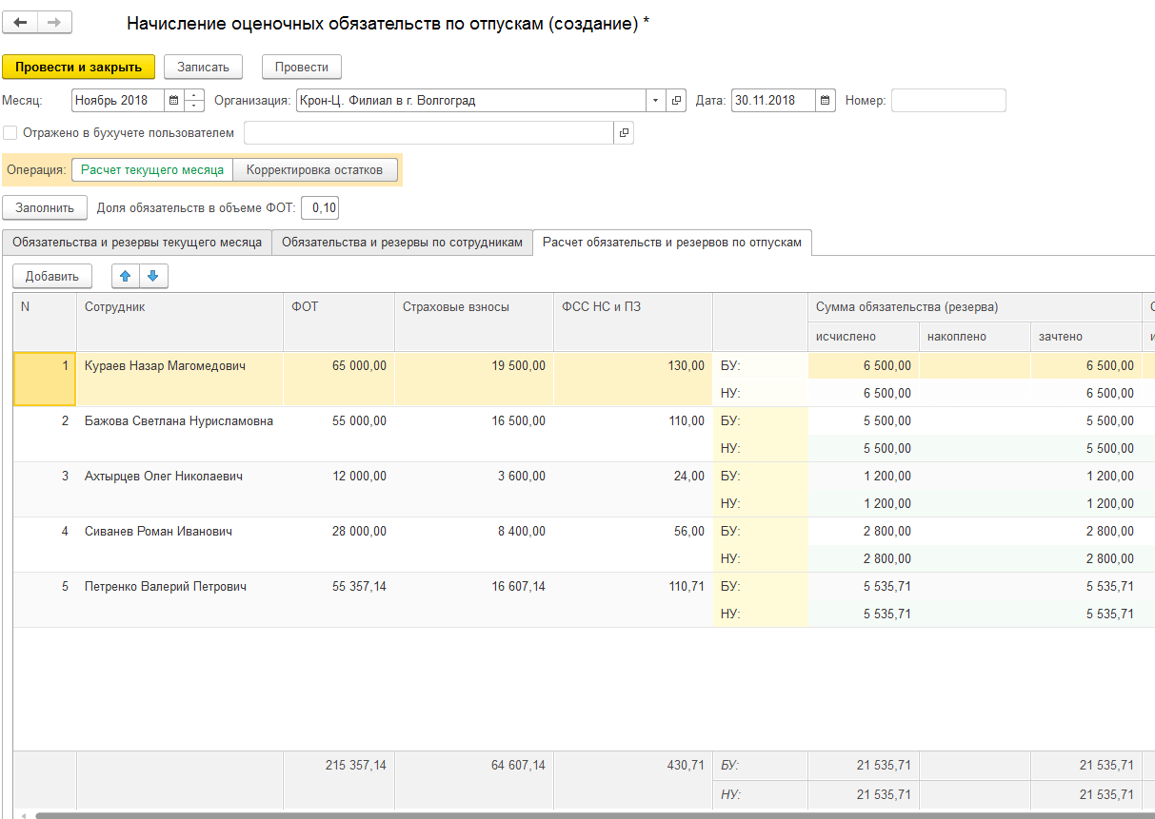Click страховые взносы value 16 607,14

(x=519, y=586)
